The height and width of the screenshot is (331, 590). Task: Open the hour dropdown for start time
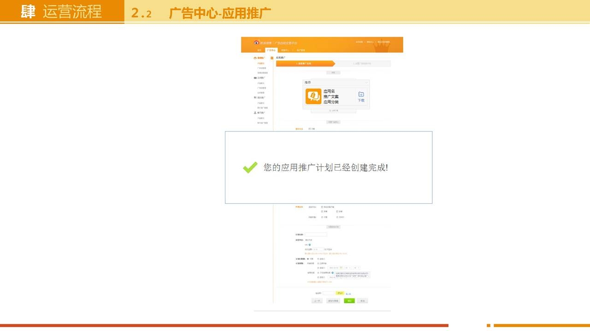(348, 268)
